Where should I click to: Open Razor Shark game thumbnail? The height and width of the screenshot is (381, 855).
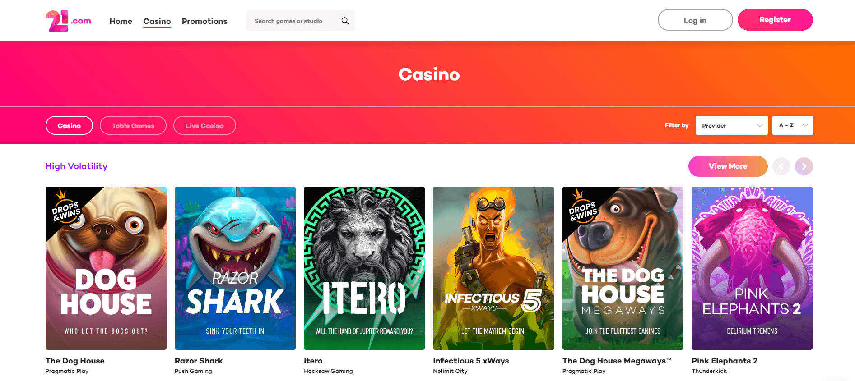[235, 268]
